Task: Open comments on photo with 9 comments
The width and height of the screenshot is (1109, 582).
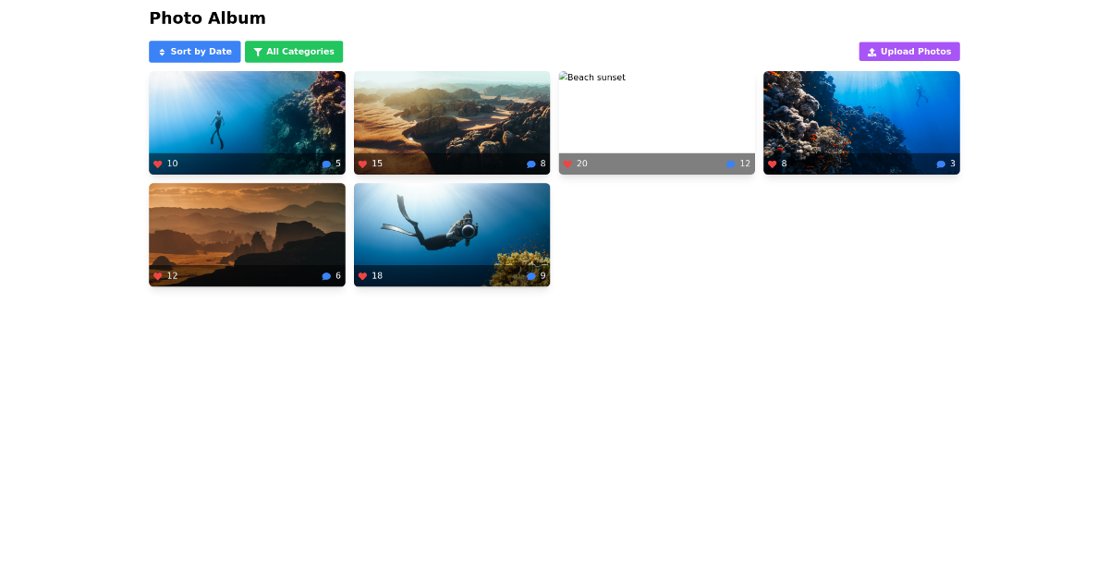Action: point(531,276)
